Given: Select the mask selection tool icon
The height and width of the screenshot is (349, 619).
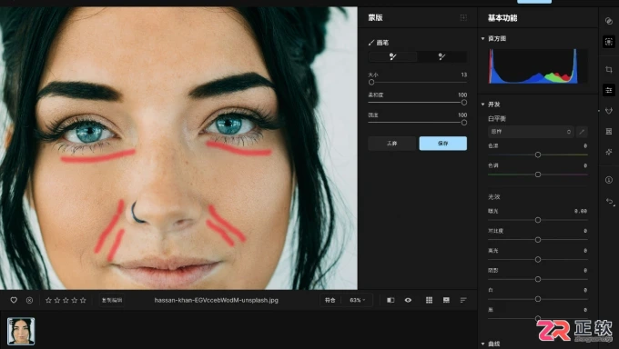Looking at the screenshot, I should pos(609,42).
